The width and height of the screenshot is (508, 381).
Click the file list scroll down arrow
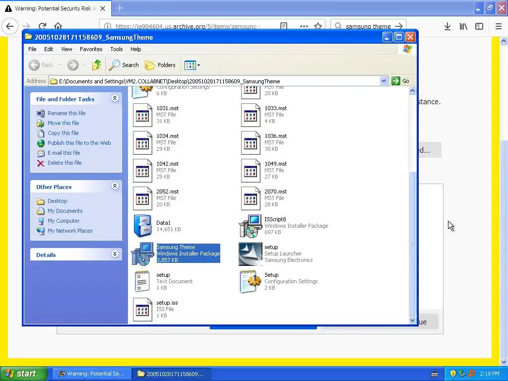coord(412,320)
